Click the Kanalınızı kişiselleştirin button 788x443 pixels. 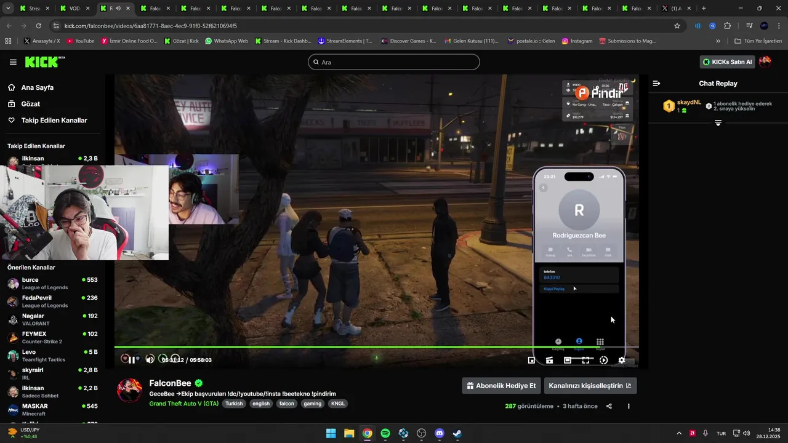(590, 386)
